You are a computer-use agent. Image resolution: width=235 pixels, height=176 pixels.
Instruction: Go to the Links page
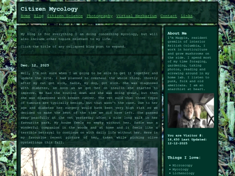187,16
